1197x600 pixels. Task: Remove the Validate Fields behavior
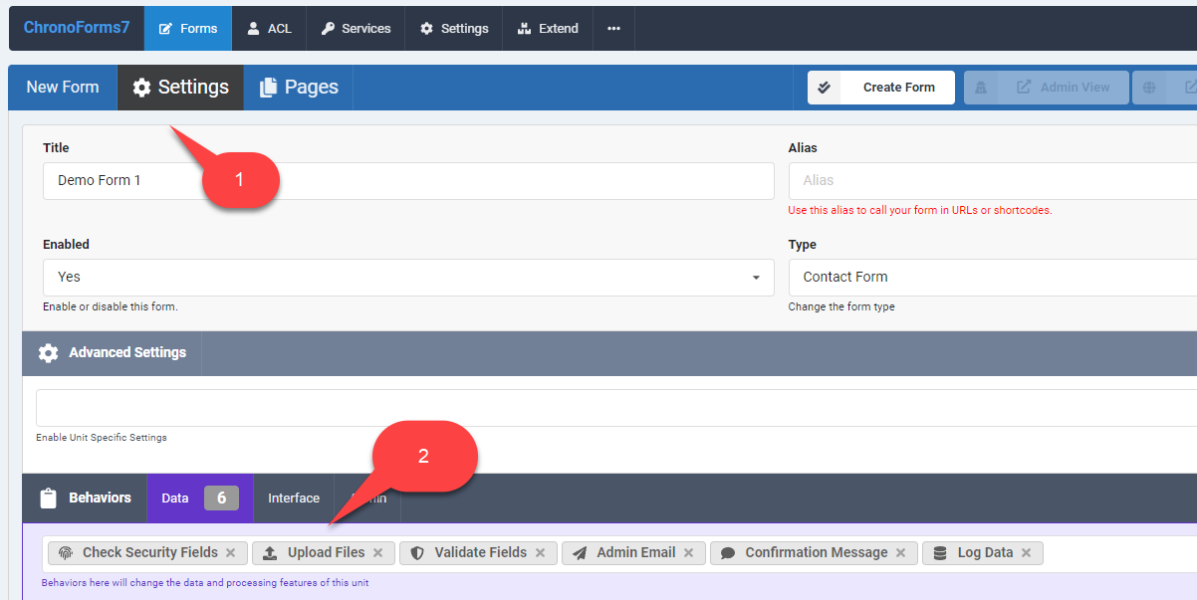pyautogui.click(x=540, y=553)
